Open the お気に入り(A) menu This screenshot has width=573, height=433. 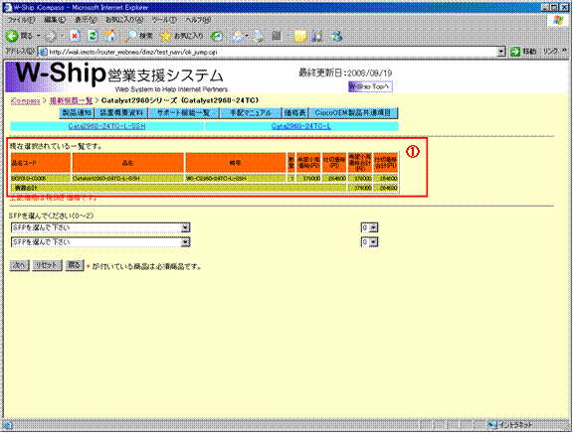(124, 20)
